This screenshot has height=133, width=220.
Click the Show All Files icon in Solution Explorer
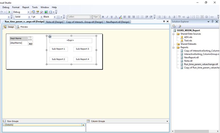click(179, 26)
